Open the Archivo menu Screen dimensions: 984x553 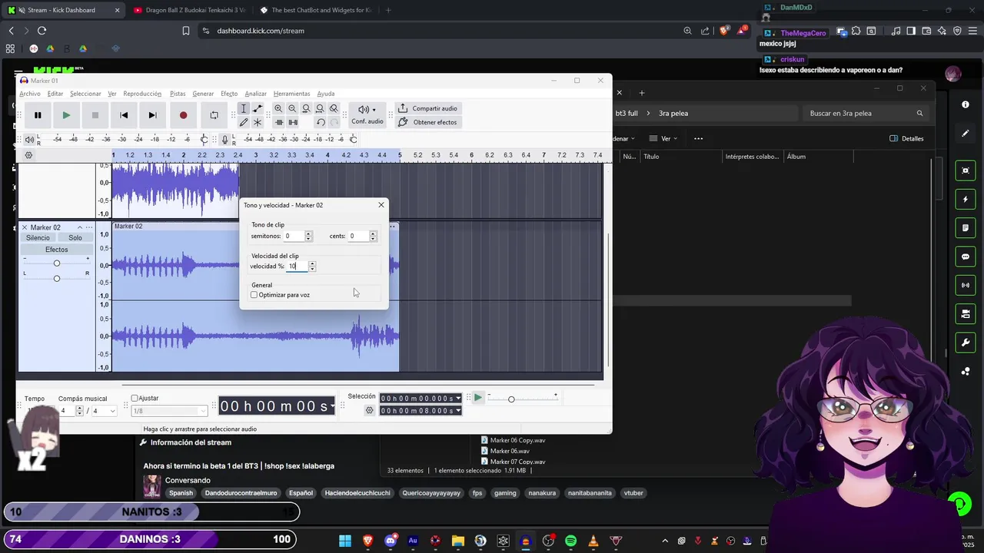pos(30,94)
